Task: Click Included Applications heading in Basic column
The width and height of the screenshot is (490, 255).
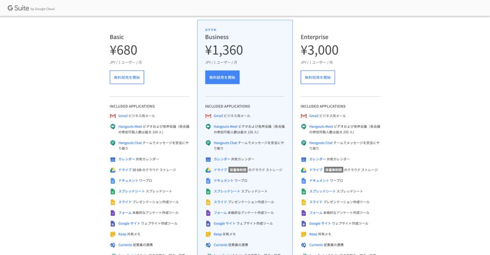Action: pyautogui.click(x=132, y=106)
